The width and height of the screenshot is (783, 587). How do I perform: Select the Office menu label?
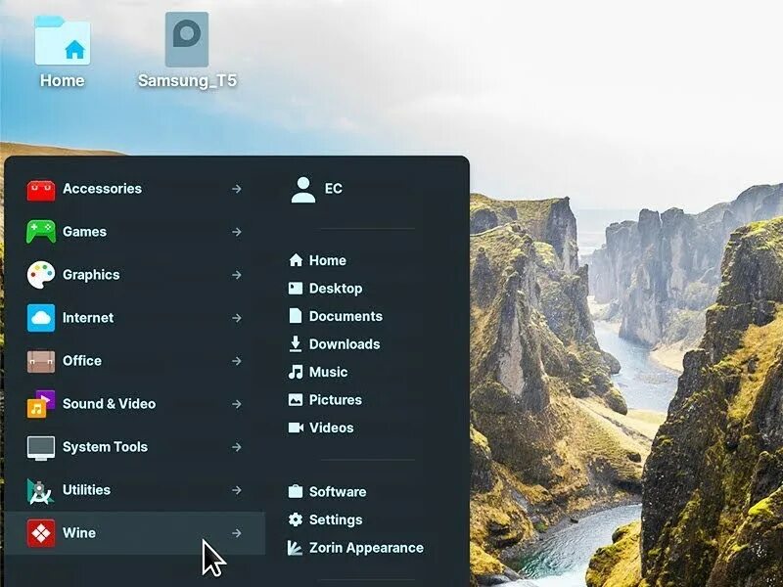point(82,361)
